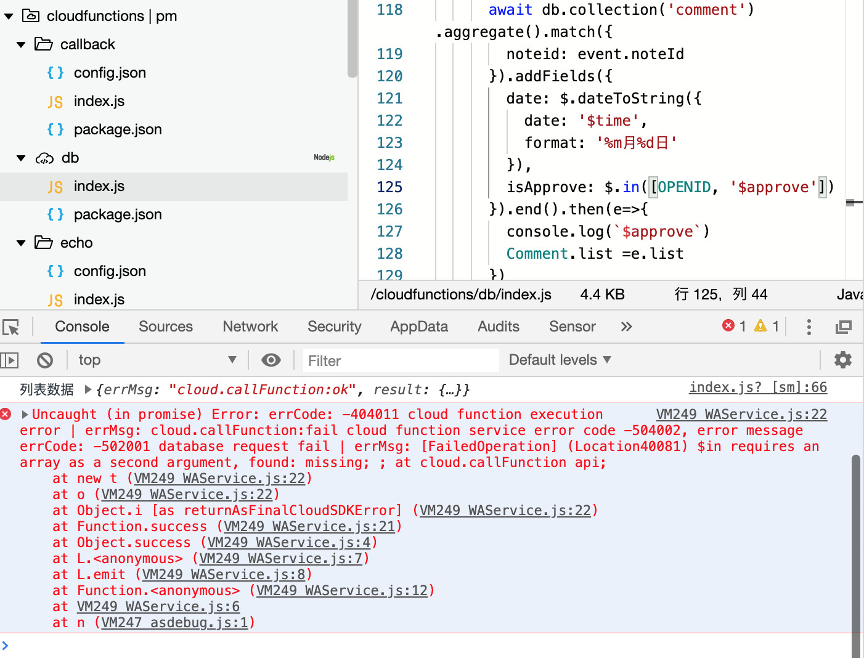Open index.js? [sm]:66 source link

click(x=757, y=388)
